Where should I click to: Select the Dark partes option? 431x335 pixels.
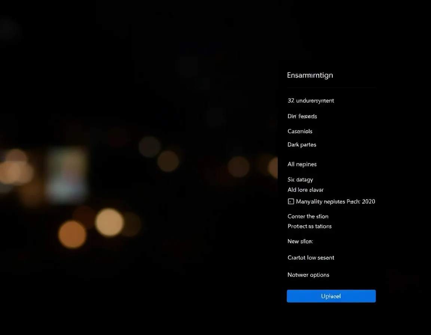(x=302, y=145)
